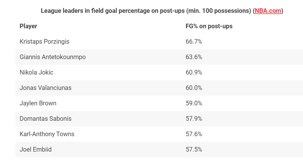Select Karl-Anthony Towns name cell

(x=47, y=134)
